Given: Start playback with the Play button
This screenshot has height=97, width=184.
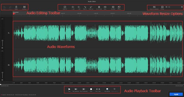Looking at the screenshot, I should tap(69, 89).
